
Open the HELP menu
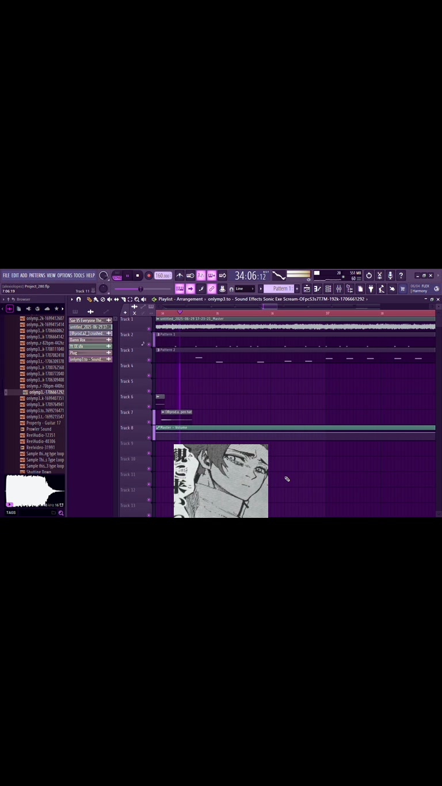[x=90, y=275]
